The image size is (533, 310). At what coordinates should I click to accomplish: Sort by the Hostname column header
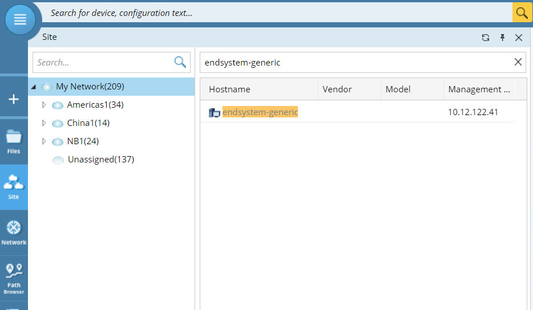229,89
